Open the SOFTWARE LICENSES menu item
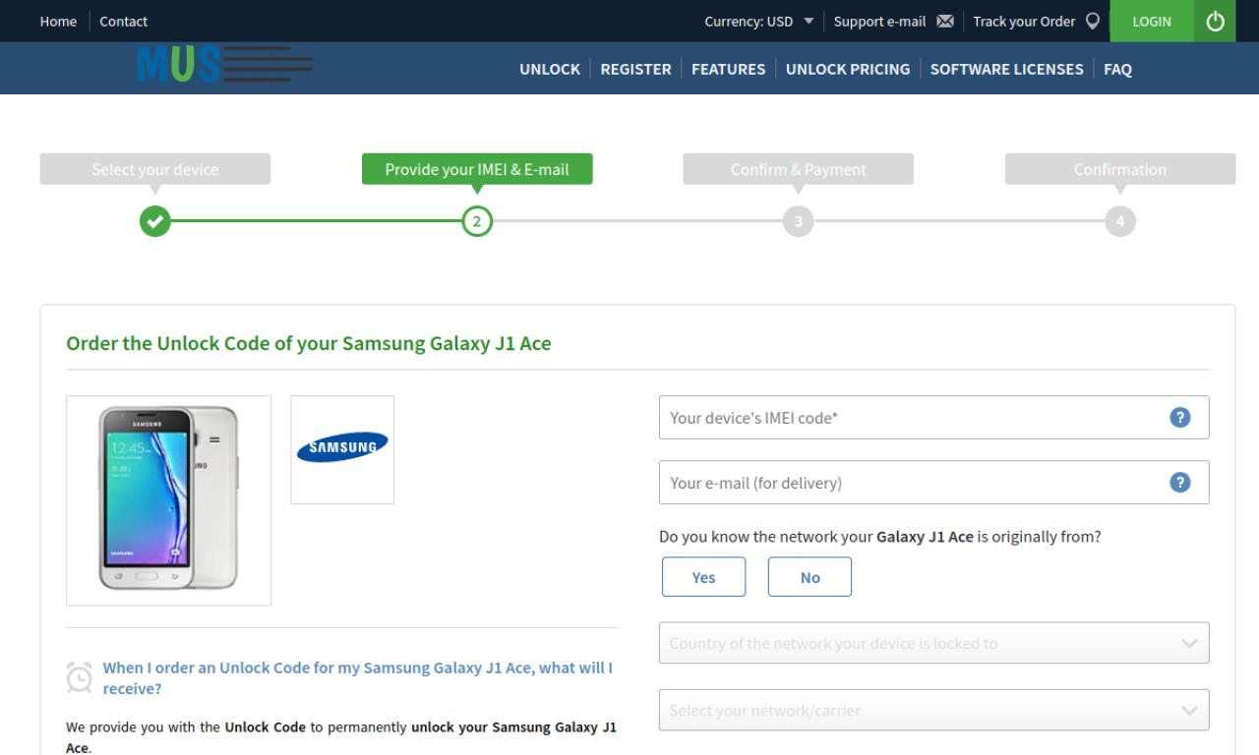Image resolution: width=1259 pixels, height=755 pixels. tap(1006, 69)
